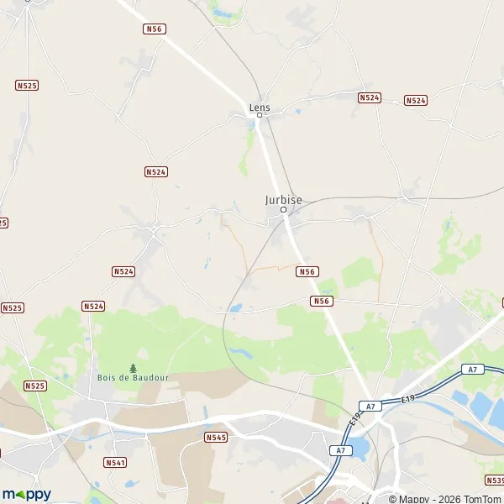Click the A7 shield beside the lake
The image size is (504, 504).
[x=341, y=450]
